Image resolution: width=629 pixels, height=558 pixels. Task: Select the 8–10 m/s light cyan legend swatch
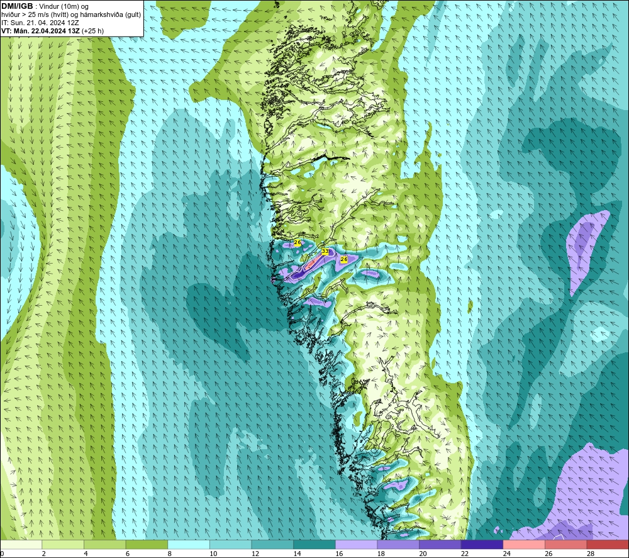tap(189, 545)
